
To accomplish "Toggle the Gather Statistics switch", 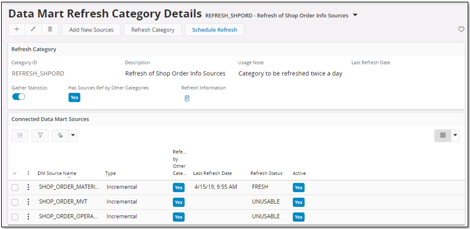I will pos(18,97).
